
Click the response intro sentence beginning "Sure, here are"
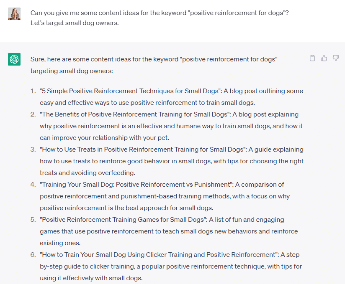coord(154,65)
